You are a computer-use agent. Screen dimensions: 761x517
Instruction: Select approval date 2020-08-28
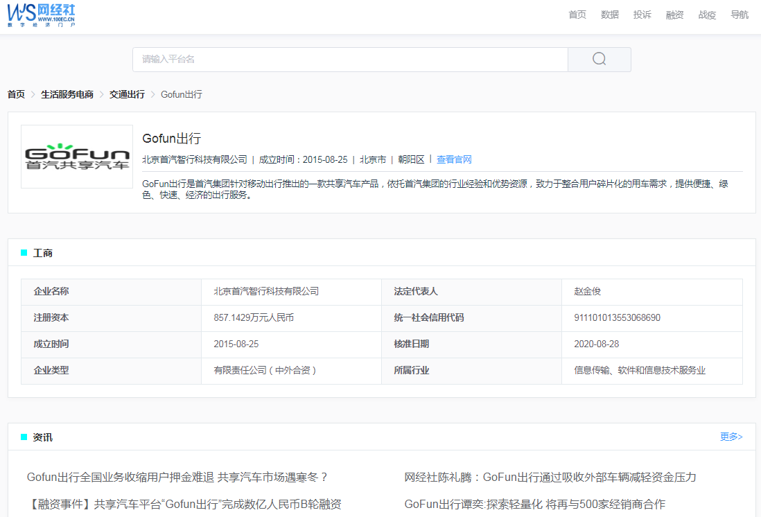[597, 344]
